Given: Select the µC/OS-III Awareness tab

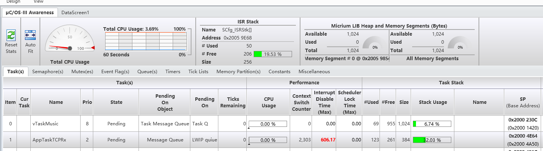Looking at the screenshot, I should tap(30, 13).
